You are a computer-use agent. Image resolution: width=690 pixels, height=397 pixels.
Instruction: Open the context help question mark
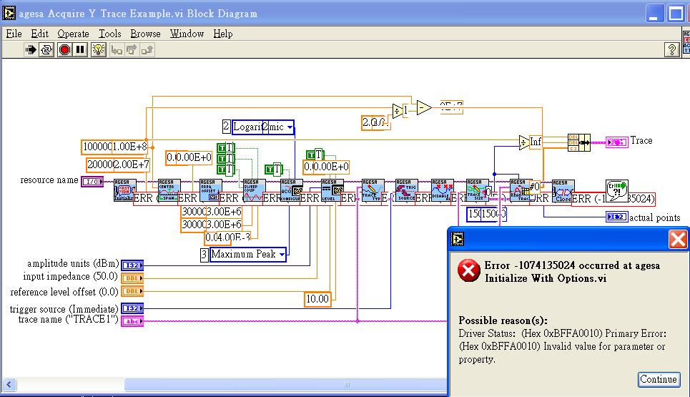pyautogui.click(x=671, y=50)
